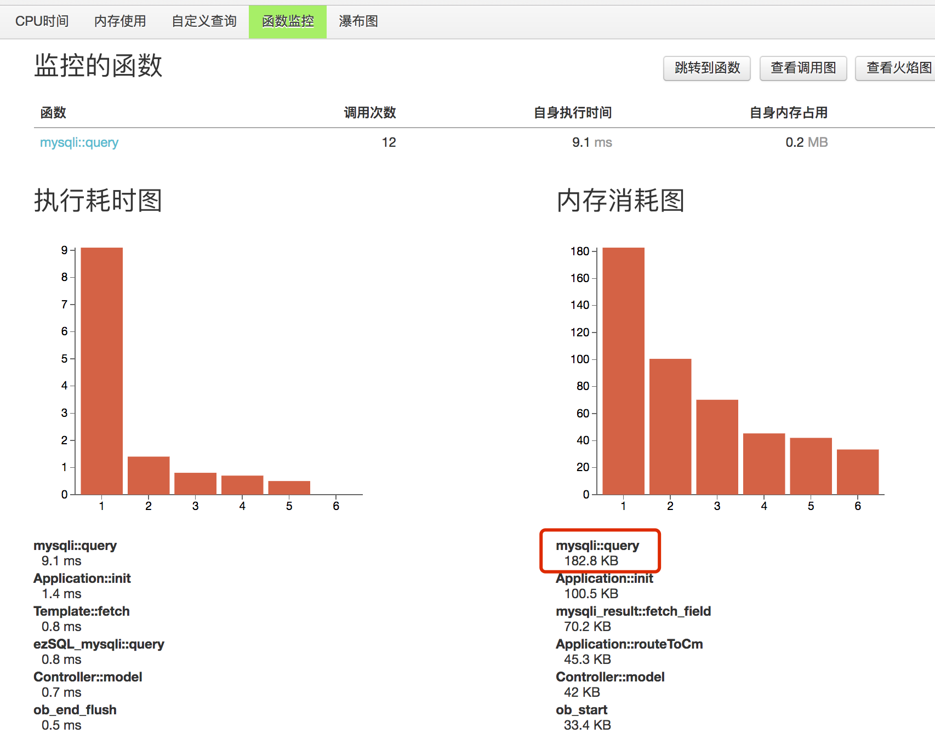This screenshot has width=935, height=745.
Task: Click the 0.5 ms time value
Action: click(x=61, y=725)
